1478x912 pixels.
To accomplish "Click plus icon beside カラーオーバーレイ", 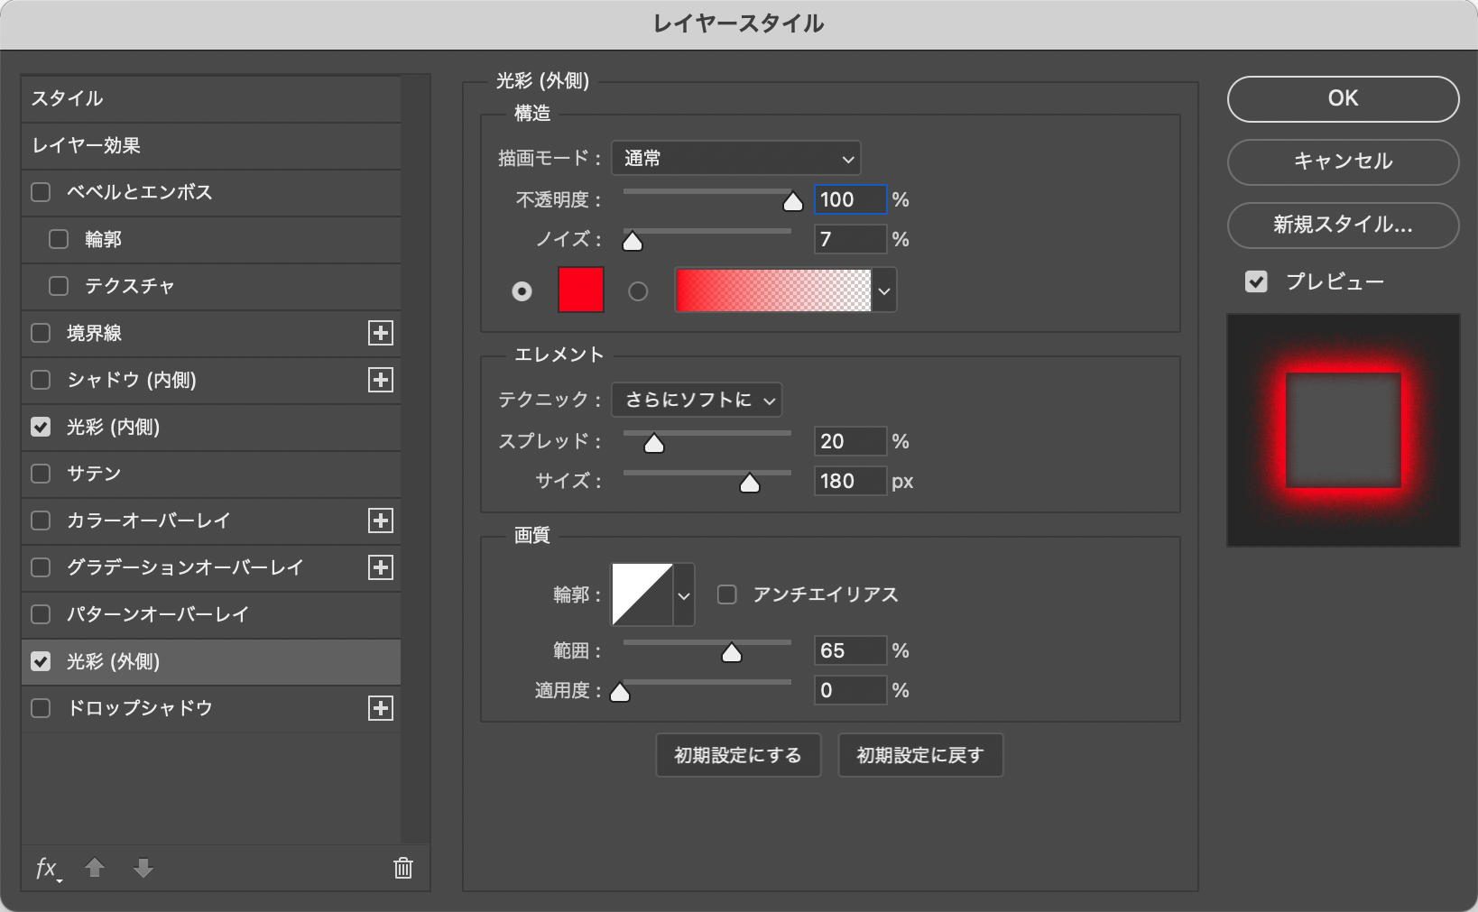I will pos(381,520).
